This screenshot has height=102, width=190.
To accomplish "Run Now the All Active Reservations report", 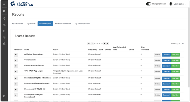I will click(176, 55).
